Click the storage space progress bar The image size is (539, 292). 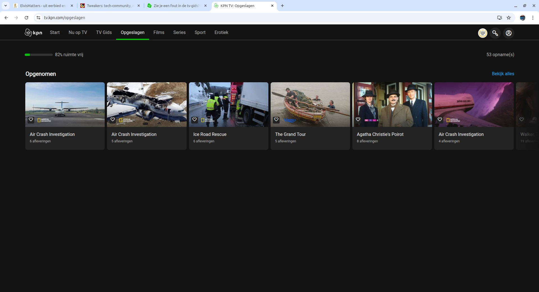[x=39, y=55]
